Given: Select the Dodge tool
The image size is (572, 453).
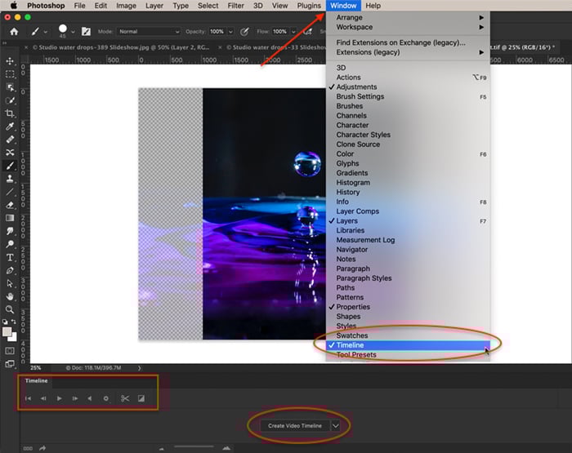Looking at the screenshot, I should tap(10, 244).
